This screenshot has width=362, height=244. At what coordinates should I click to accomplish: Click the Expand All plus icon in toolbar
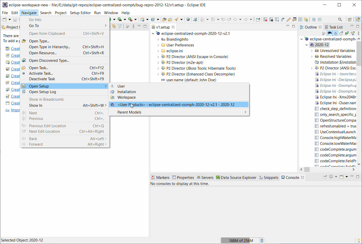pos(314,19)
